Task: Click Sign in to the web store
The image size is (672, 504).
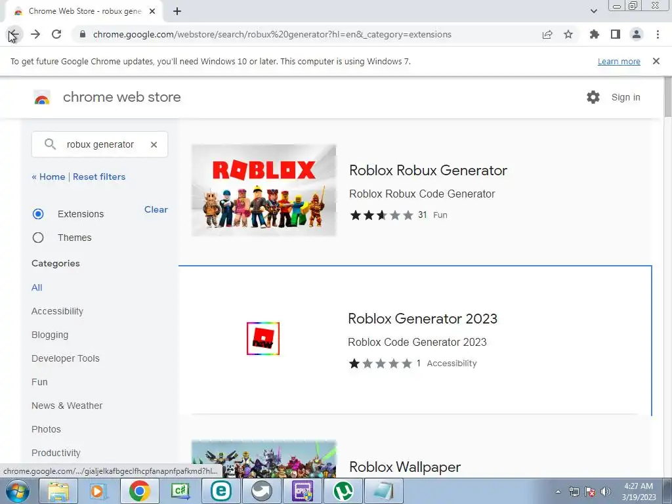Action: pyautogui.click(x=625, y=97)
